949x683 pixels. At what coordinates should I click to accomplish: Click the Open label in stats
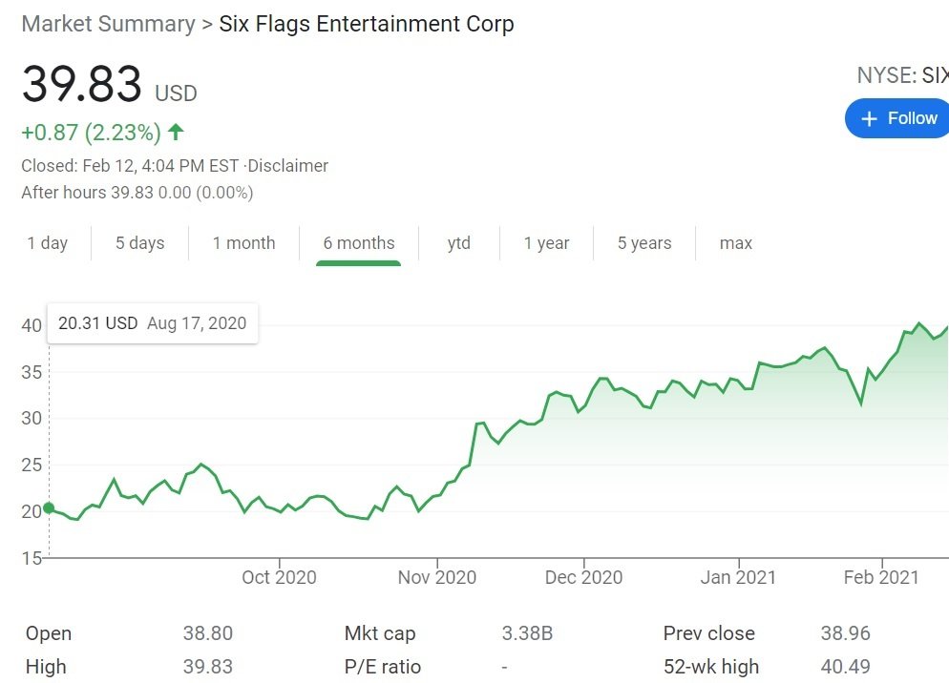point(49,633)
